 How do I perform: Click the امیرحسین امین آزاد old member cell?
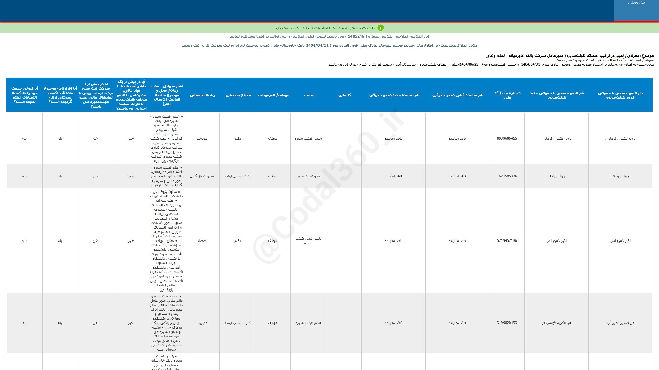coord(620,323)
